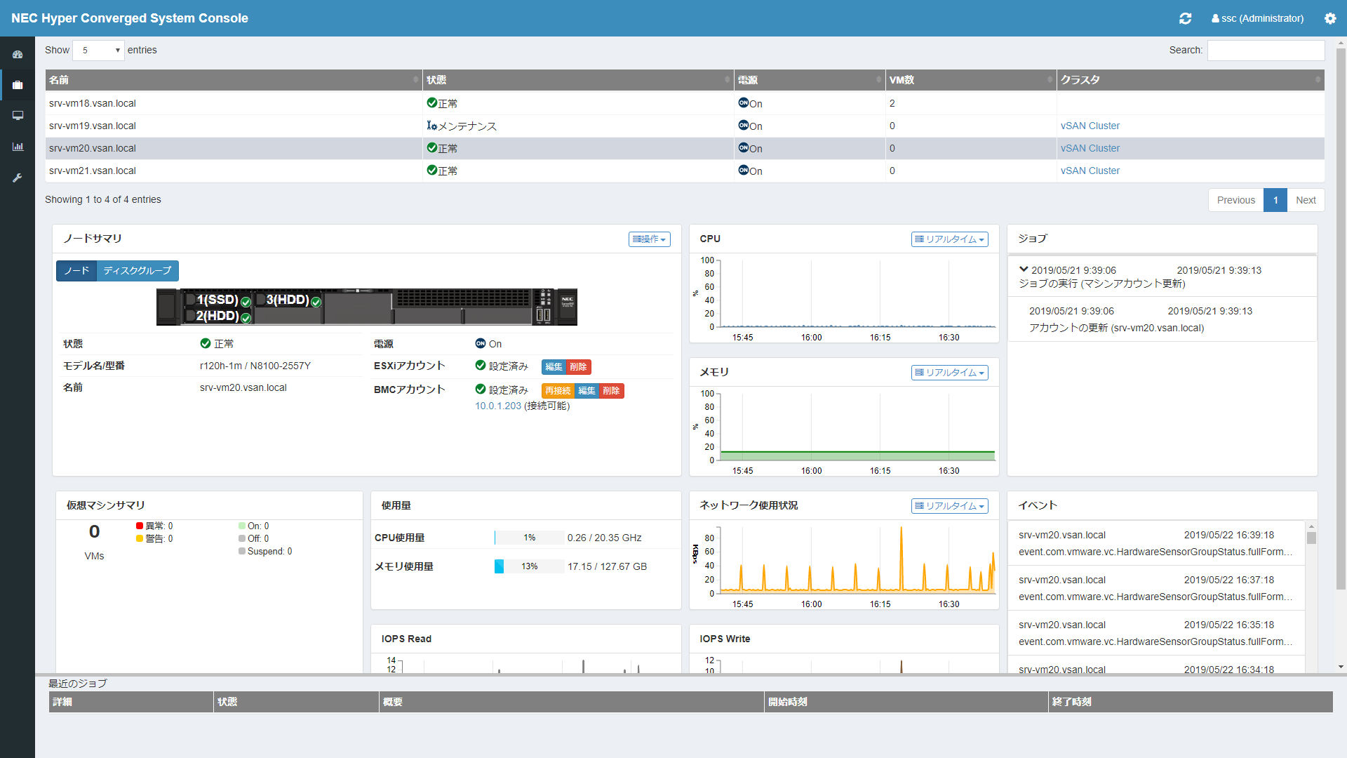Viewport: 1347px width, 758px height.
Task: Switch to the ノード tab
Action: click(x=76, y=271)
